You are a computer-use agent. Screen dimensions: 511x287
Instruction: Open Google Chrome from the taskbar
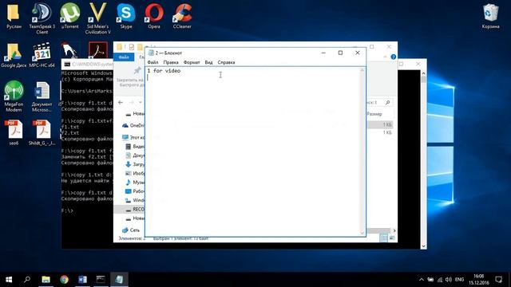[x=64, y=280]
